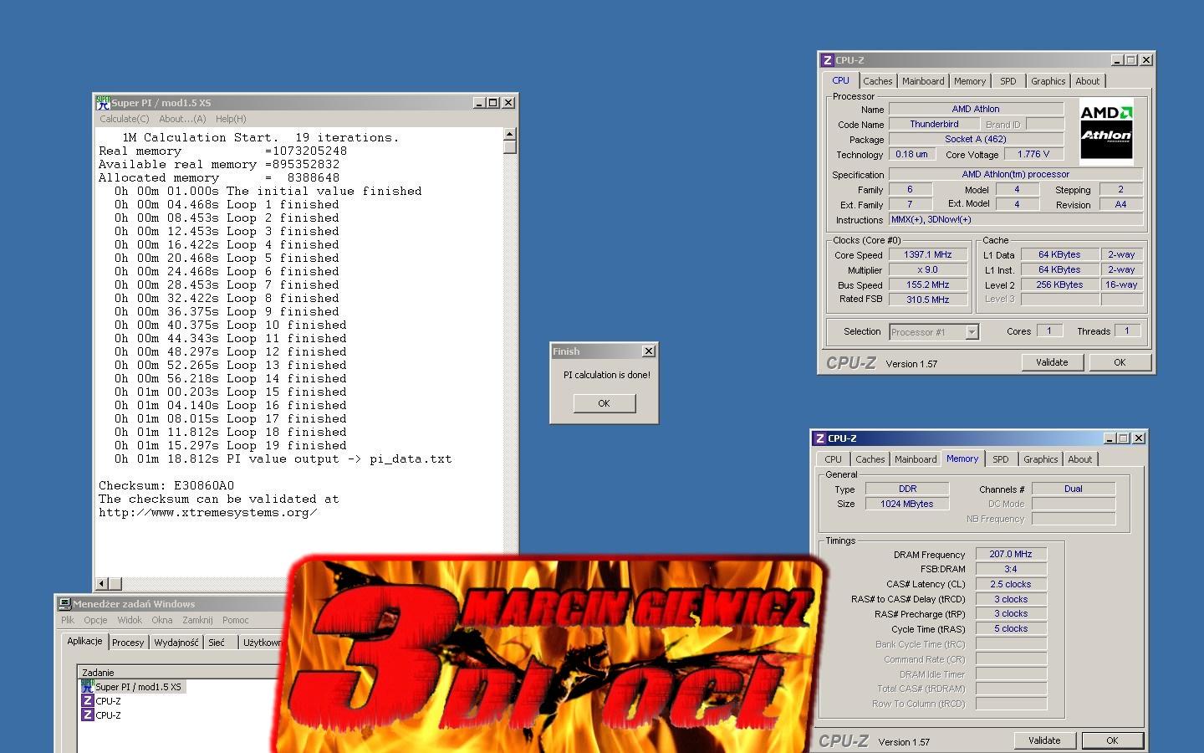Open the Opcje menu in Task Manager
1204x753 pixels.
tap(95, 620)
